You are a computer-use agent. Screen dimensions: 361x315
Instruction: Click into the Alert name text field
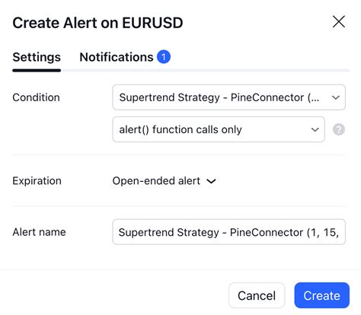pyautogui.click(x=228, y=232)
